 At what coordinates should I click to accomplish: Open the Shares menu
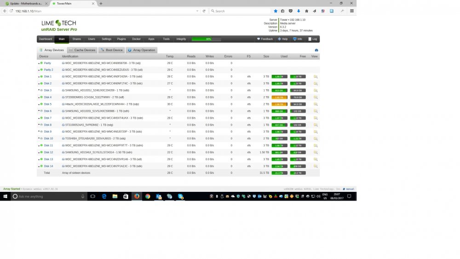pos(76,39)
